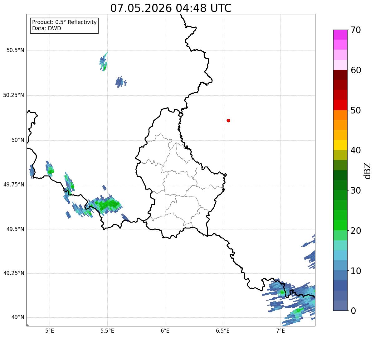
Task: Pick the bright green 20 dBZ swatch
Action: [340, 225]
